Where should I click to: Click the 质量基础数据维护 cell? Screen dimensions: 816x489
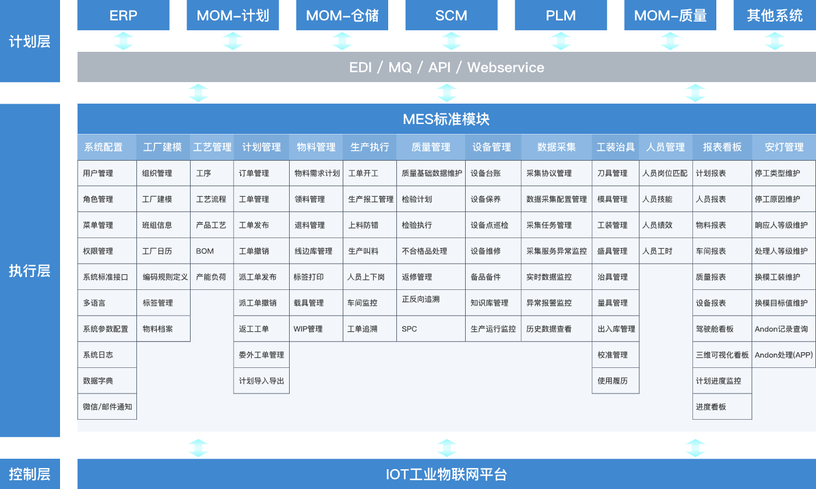coord(431,173)
